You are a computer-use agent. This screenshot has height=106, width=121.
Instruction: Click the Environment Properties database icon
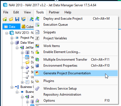point(37,66)
